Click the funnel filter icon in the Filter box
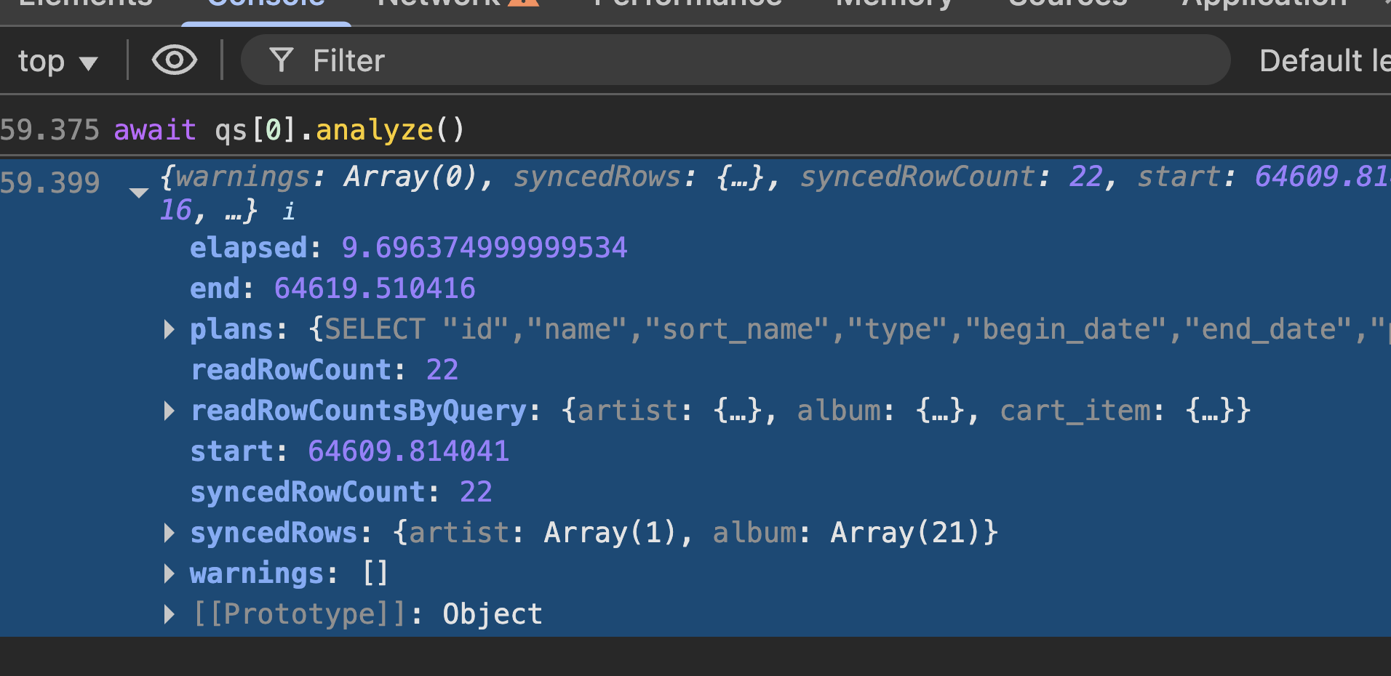This screenshot has height=676, width=1391. click(282, 60)
